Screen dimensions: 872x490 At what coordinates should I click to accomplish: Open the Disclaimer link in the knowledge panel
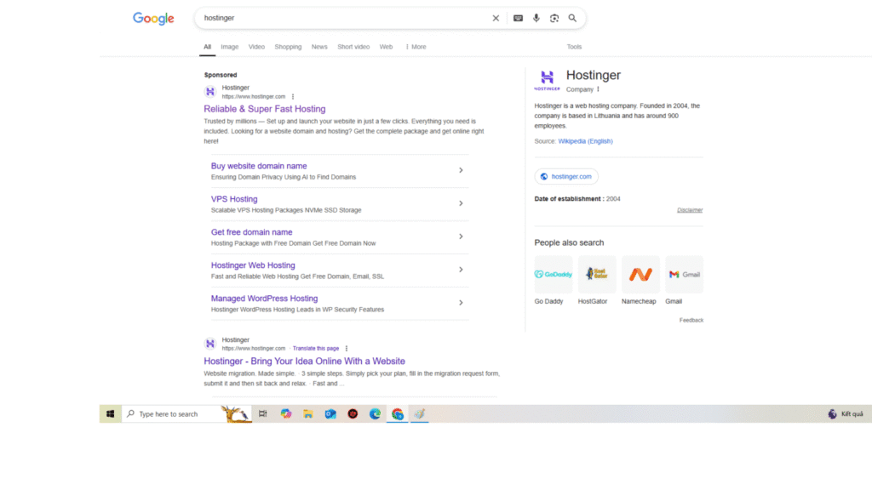(x=690, y=210)
